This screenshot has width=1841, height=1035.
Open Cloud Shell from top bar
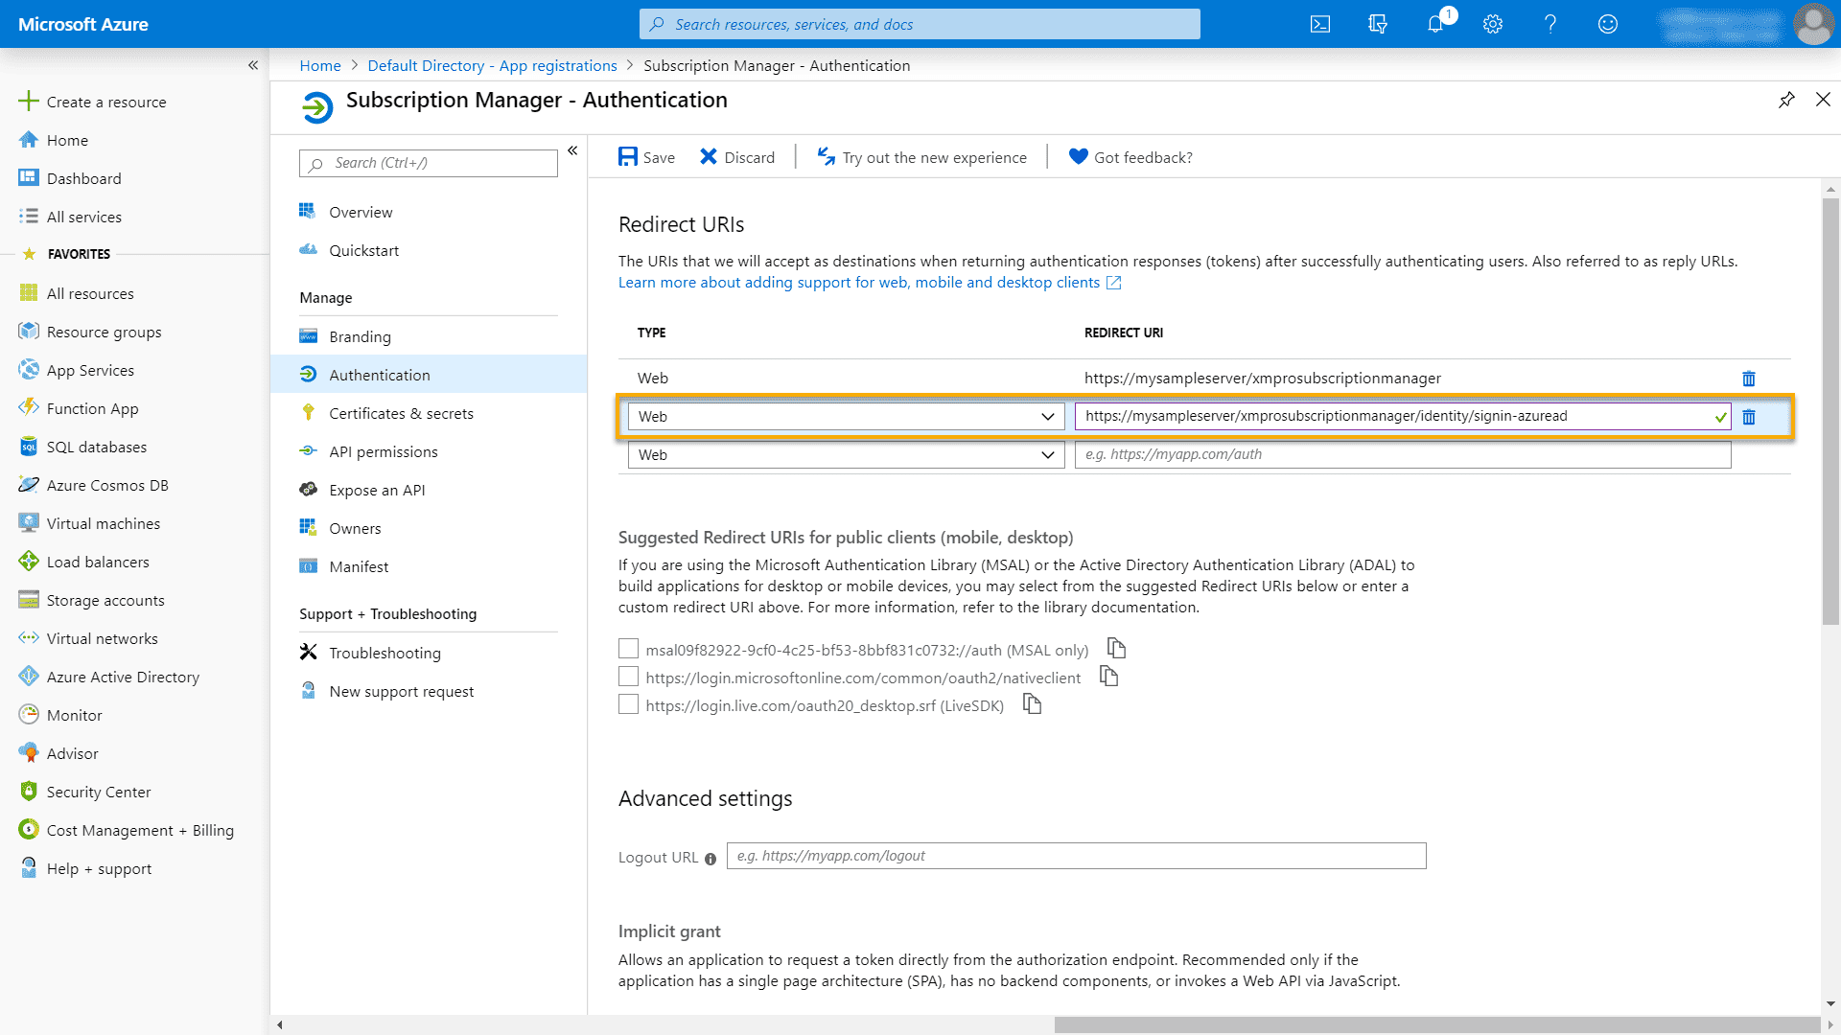1320,24
